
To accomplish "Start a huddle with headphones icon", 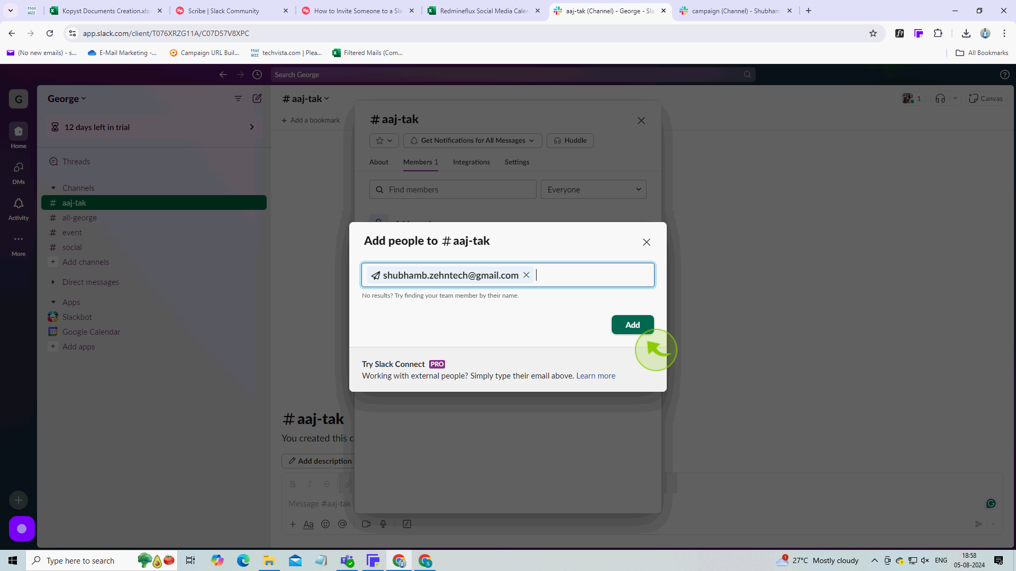I will tap(940, 99).
